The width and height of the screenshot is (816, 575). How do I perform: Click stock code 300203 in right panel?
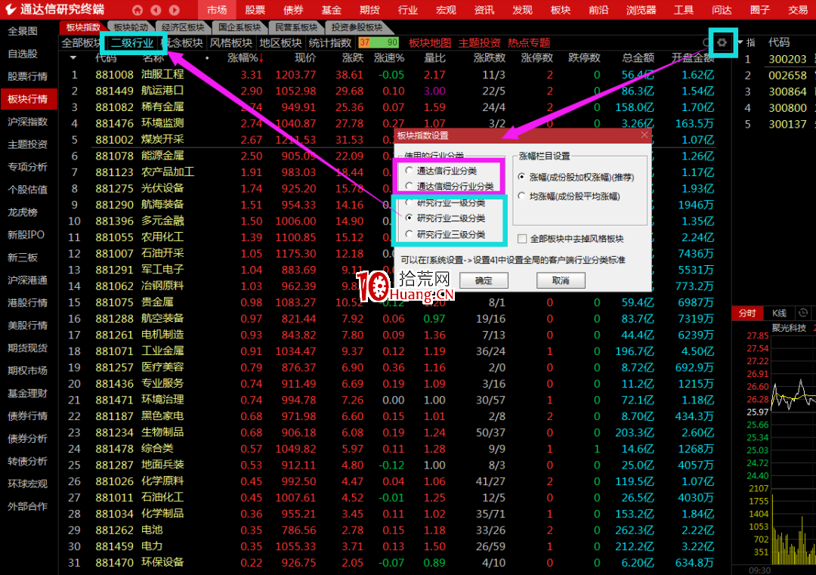click(x=787, y=59)
